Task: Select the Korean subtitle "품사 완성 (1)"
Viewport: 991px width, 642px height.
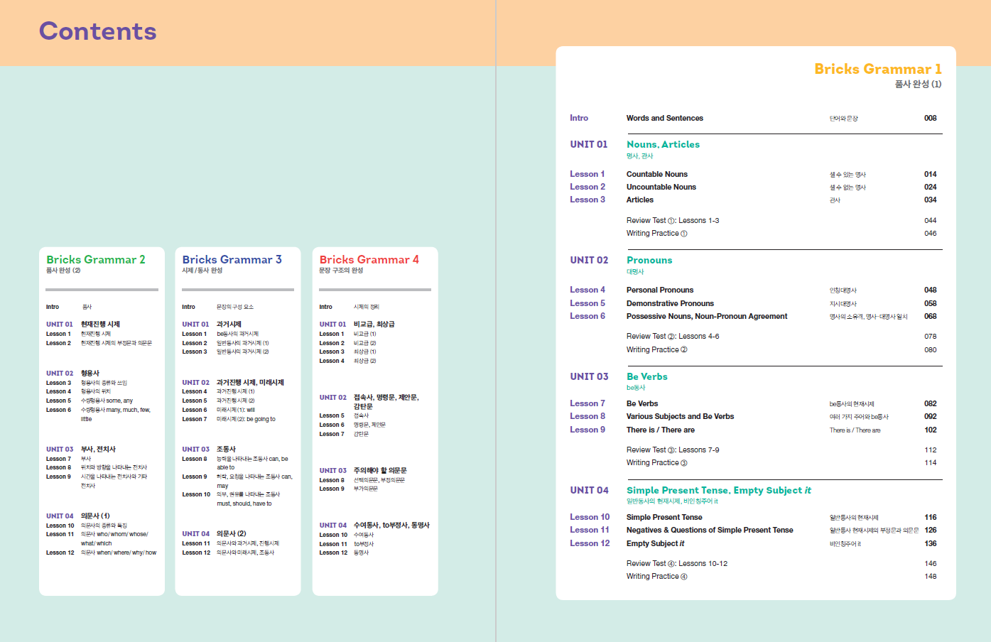Action: [918, 84]
